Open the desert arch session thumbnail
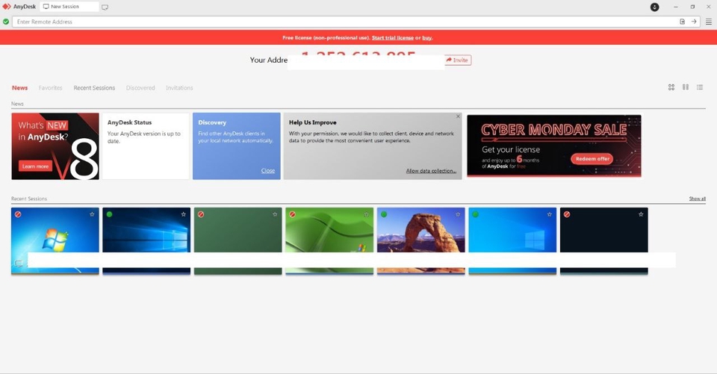 (420, 241)
